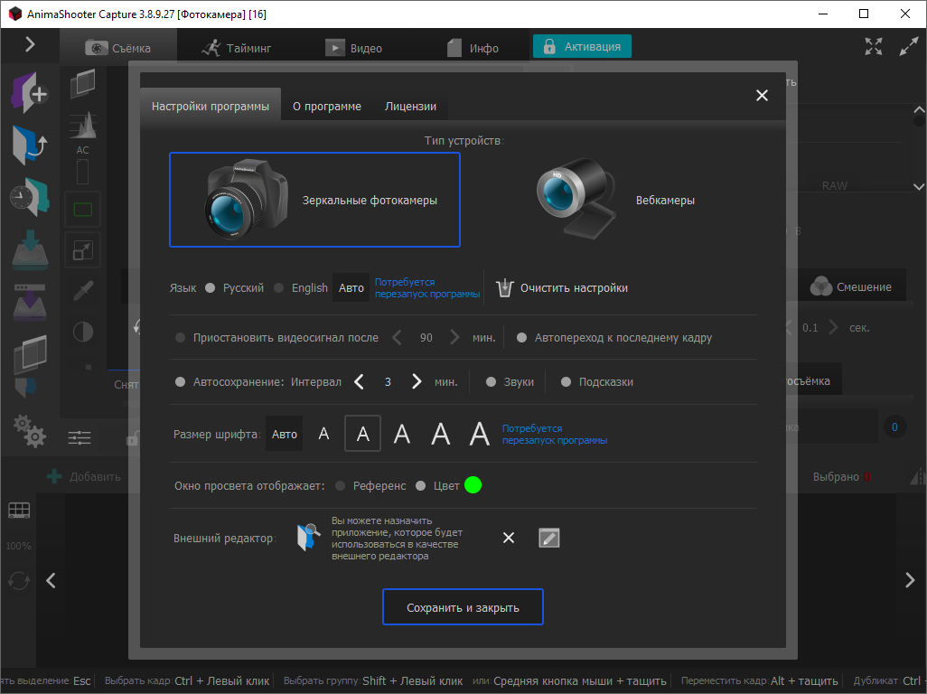The width and height of the screenshot is (927, 694).
Task: Increase video pause minutes value
Action: click(454, 338)
